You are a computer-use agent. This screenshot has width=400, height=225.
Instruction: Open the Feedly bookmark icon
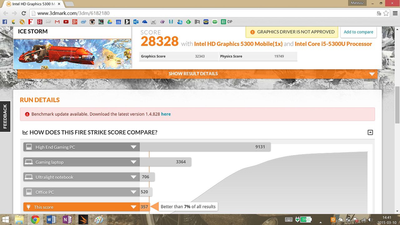pos(188,22)
